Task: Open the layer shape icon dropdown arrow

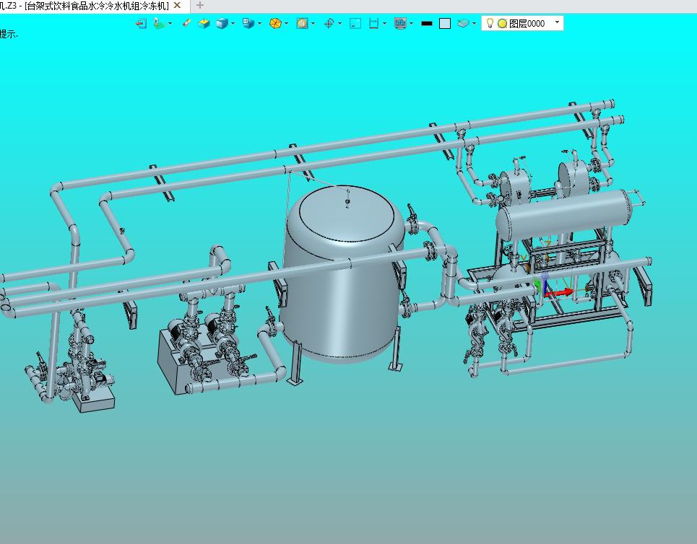Action: click(x=475, y=24)
